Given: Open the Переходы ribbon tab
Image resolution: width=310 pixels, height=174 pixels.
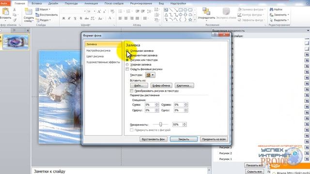Looking at the screenshot, I should coord(71,3).
